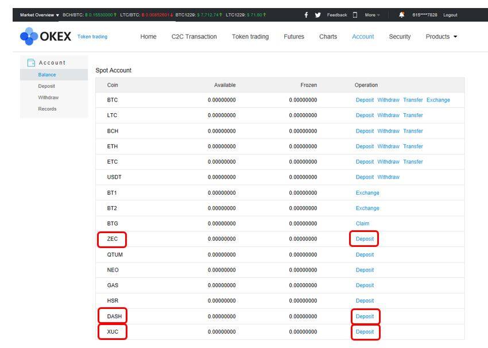
Task: Go to the Home menu item
Action: coord(149,37)
